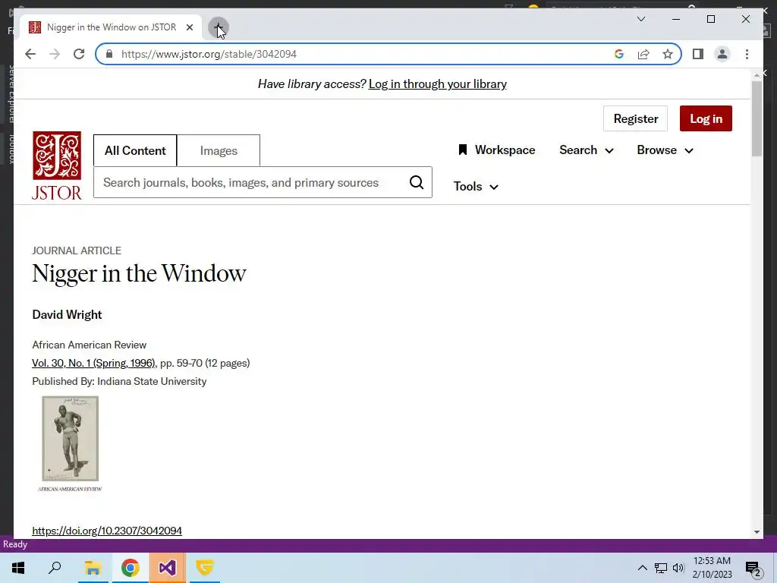Click the JSTOR logo
This screenshot has height=583, width=777.
[x=56, y=165]
